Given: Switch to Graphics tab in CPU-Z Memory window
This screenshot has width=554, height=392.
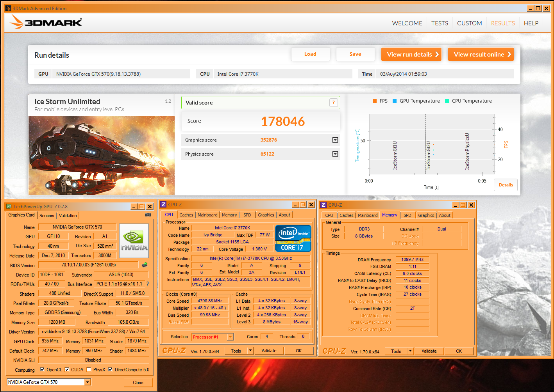Looking at the screenshot, I should click(x=426, y=215).
